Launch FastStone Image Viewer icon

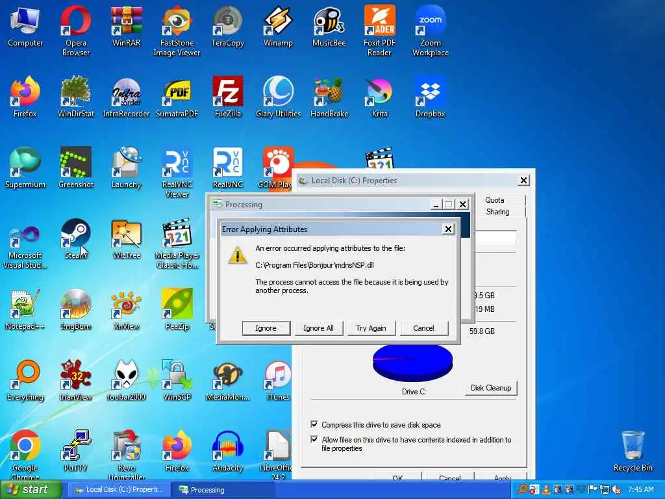point(177,31)
